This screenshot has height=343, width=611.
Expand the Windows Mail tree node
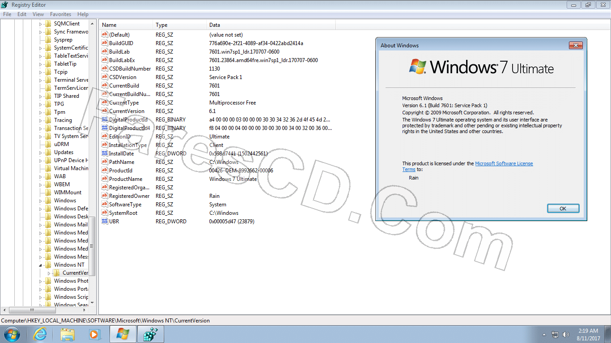40,225
